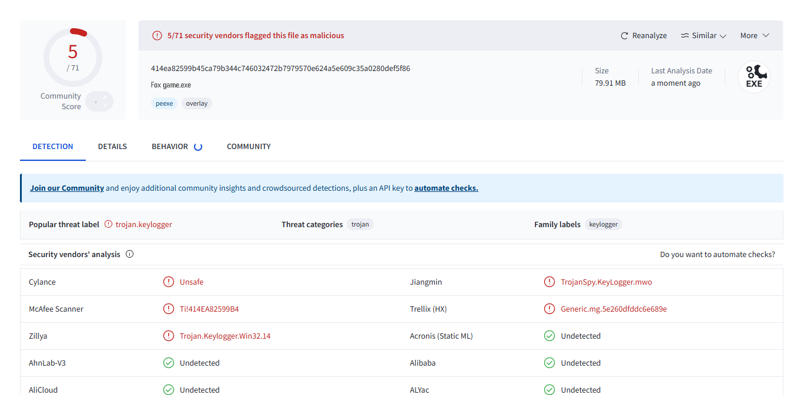Click the EXE file type icon
The height and width of the screenshot is (395, 804).
753,77
